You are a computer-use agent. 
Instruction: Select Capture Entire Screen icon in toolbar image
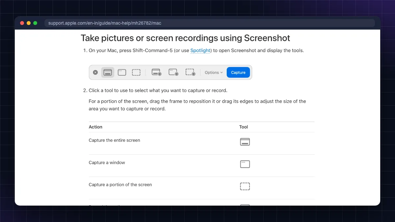point(108,72)
